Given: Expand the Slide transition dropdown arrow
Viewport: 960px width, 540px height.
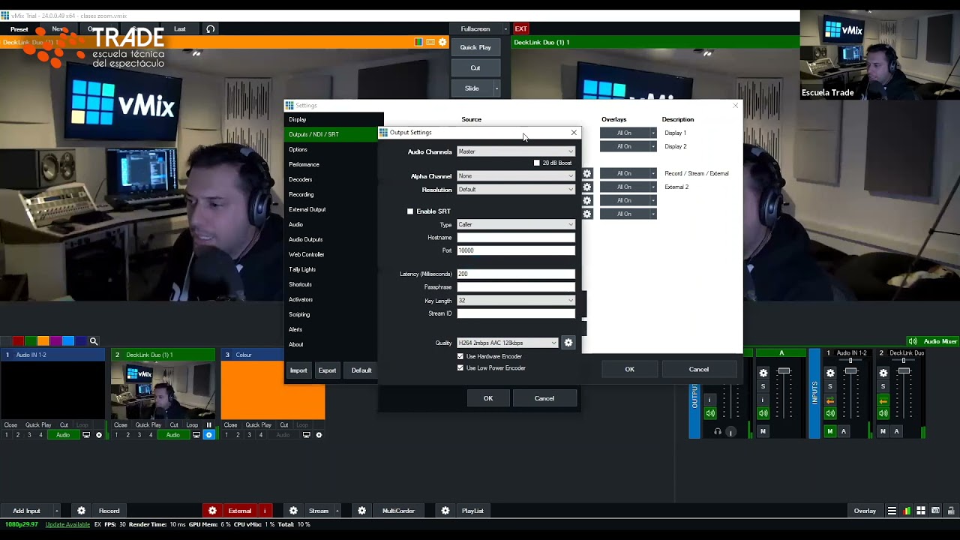Looking at the screenshot, I should click(x=496, y=88).
